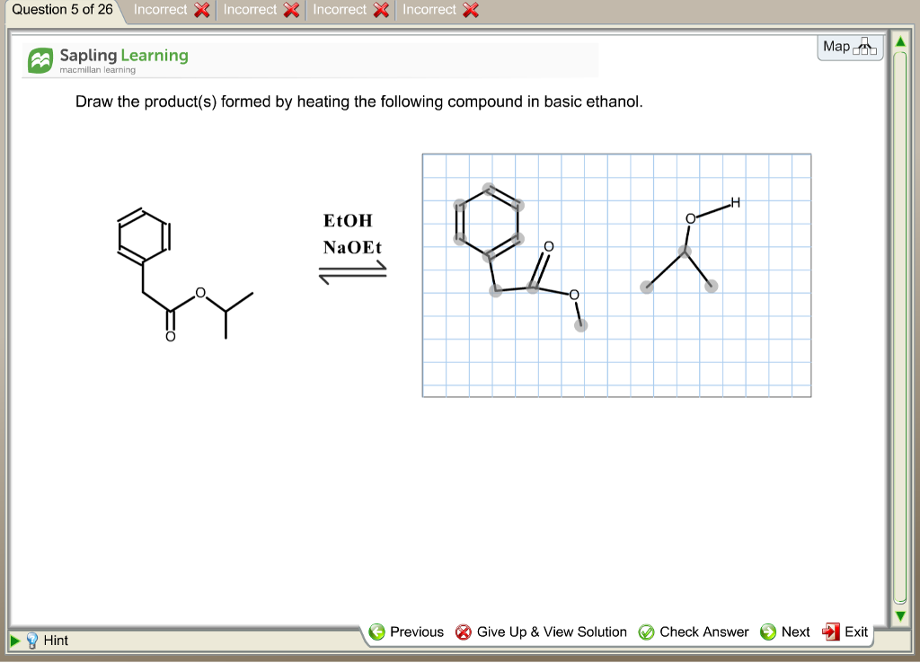Click the Map icon in the top right
920x663 pixels.
865,47
